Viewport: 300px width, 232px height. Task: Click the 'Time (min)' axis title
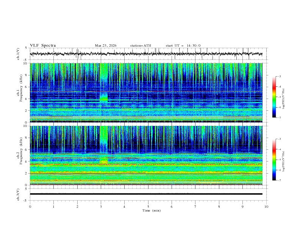coord(152,210)
